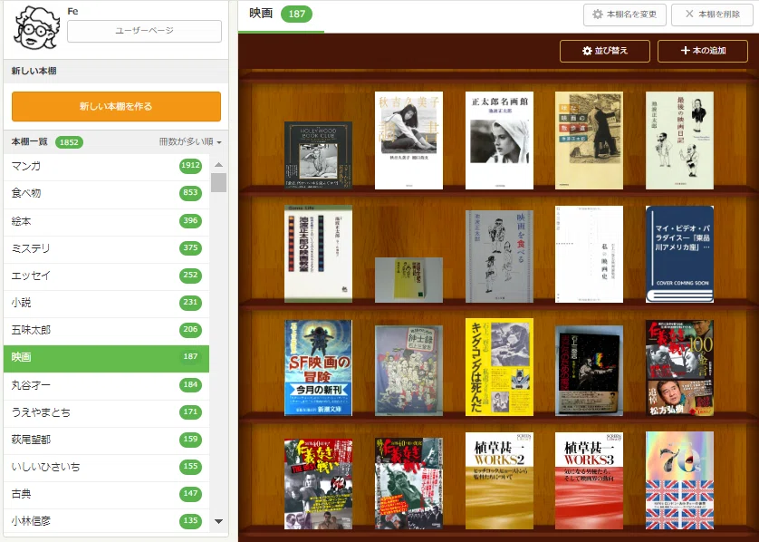Click the 187 count badge beside 映画 title
Screen dimensions: 759x542
(x=297, y=14)
